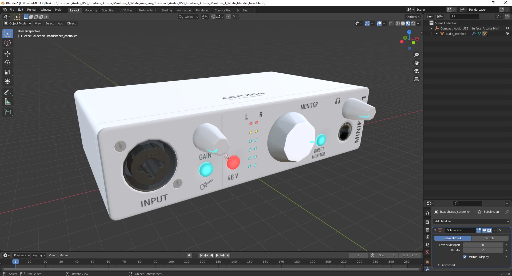Toggle Subdivision edit mode display
This screenshot has width=512, height=276.
click(x=479, y=230)
